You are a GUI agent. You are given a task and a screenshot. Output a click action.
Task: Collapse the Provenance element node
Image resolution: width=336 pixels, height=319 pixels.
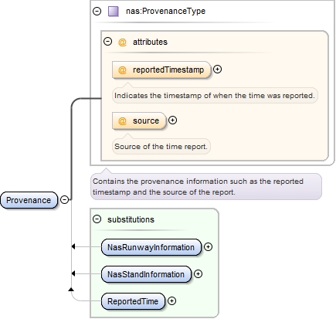tap(64, 199)
